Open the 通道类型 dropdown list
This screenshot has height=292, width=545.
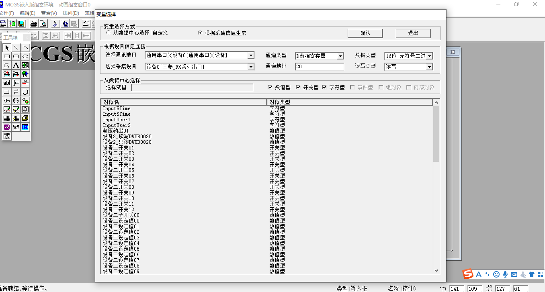pyautogui.click(x=340, y=56)
